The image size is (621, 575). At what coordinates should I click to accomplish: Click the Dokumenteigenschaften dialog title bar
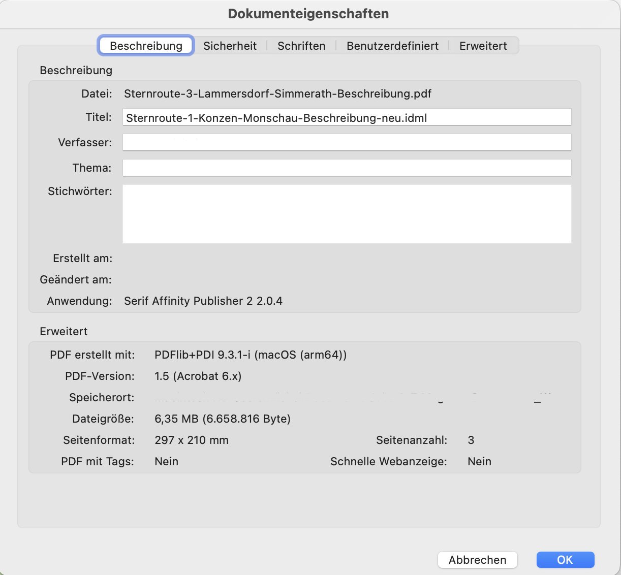(x=308, y=14)
